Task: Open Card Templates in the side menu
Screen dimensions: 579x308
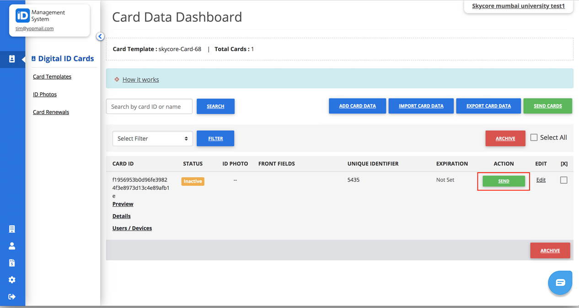Action: (52, 76)
